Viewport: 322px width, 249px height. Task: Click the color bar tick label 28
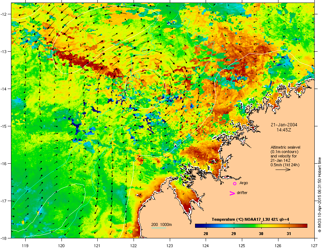[x=206, y=234]
